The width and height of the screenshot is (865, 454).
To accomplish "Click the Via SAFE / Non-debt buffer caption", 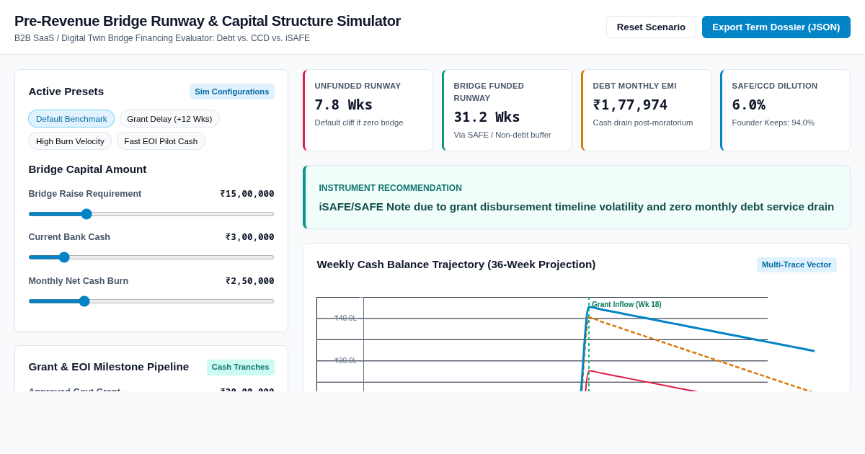I will pyautogui.click(x=502, y=135).
